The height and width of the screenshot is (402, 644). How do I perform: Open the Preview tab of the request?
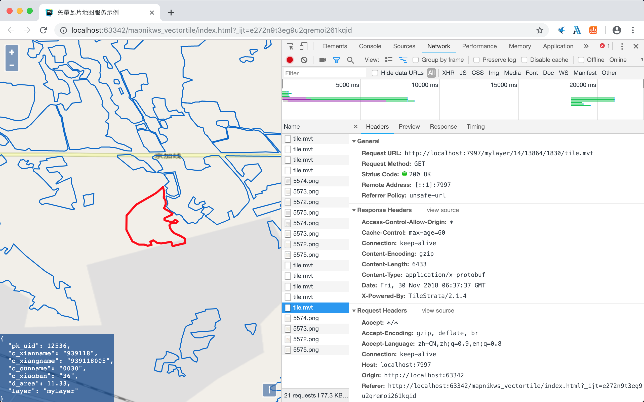(x=409, y=127)
